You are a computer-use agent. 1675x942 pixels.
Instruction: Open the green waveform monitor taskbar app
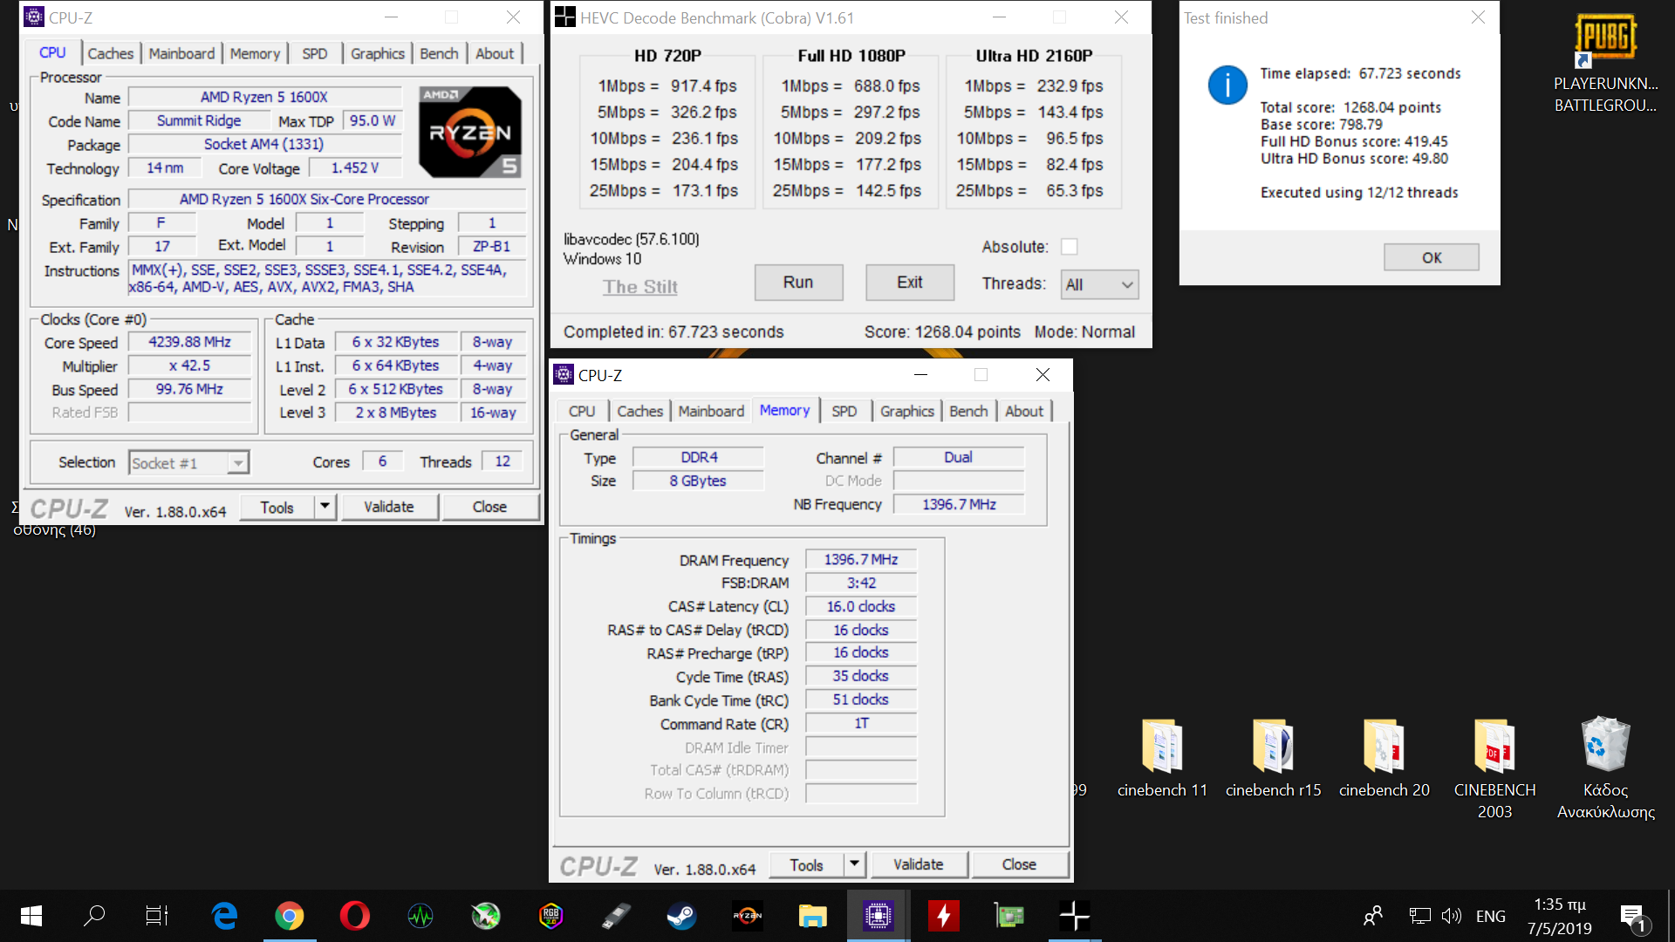(420, 916)
